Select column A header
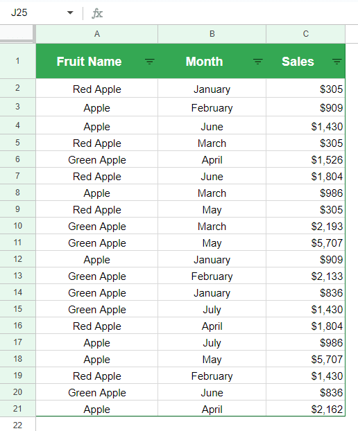Image resolution: width=358 pixels, height=431 pixels. tap(97, 34)
